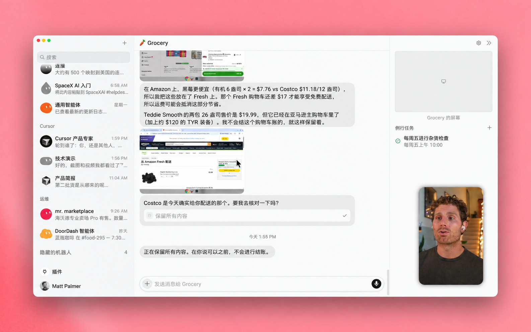Open the 技术演示 chat

(x=83, y=162)
